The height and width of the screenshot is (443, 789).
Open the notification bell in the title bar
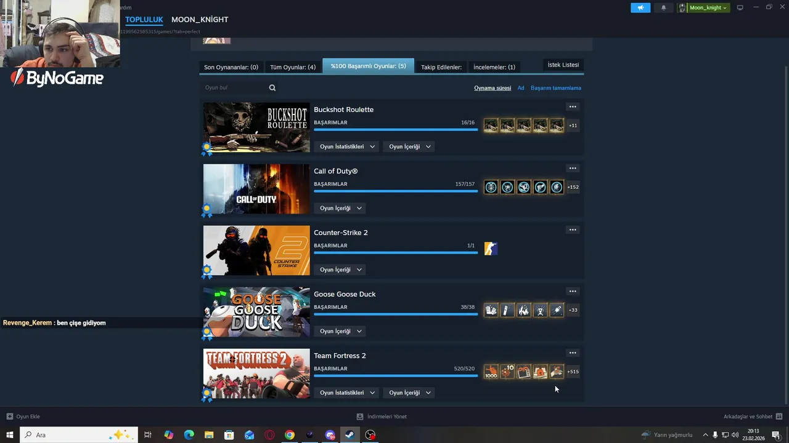click(663, 7)
